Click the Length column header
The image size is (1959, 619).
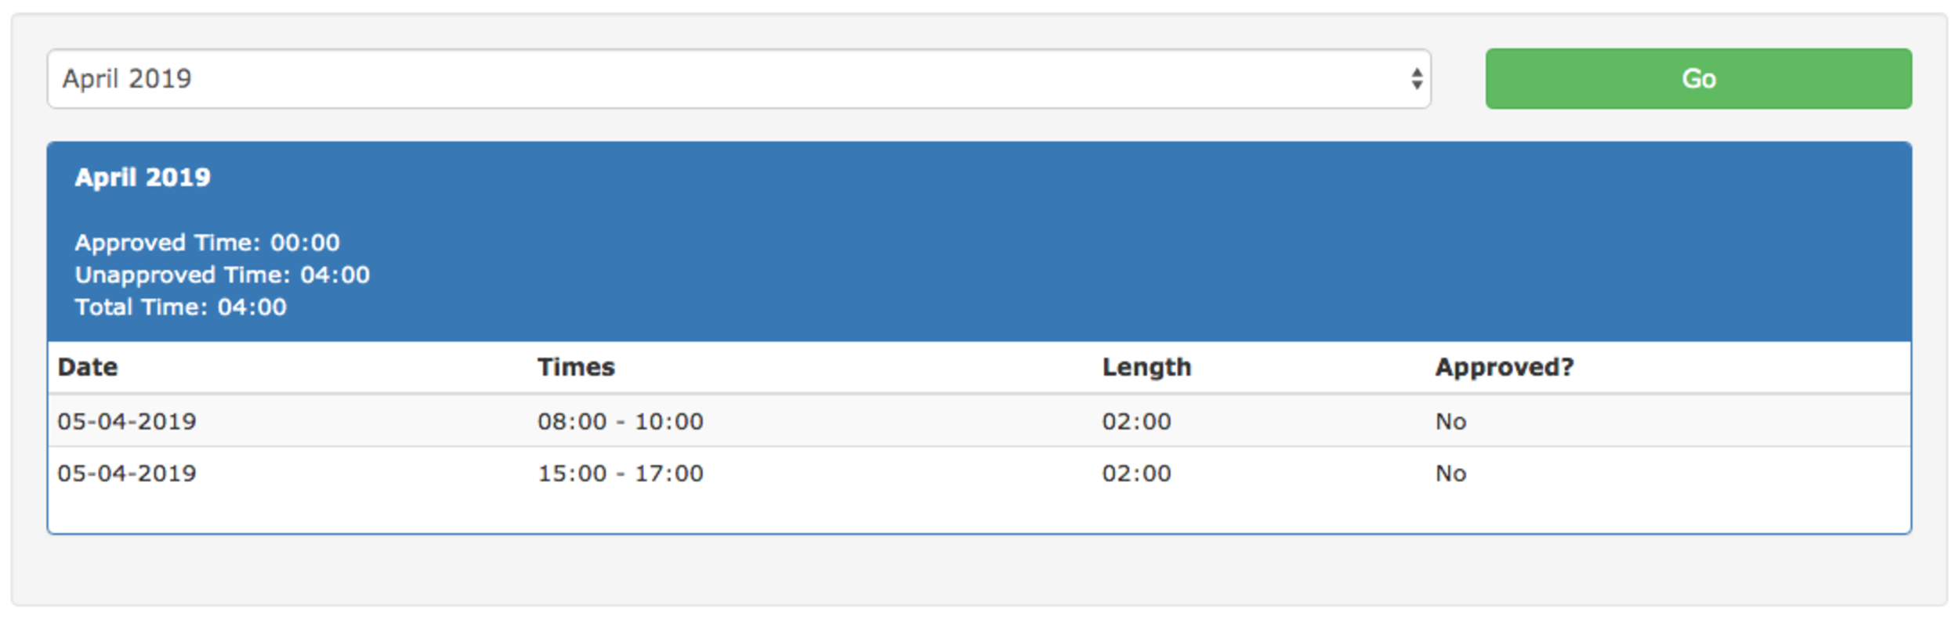coord(1146,367)
